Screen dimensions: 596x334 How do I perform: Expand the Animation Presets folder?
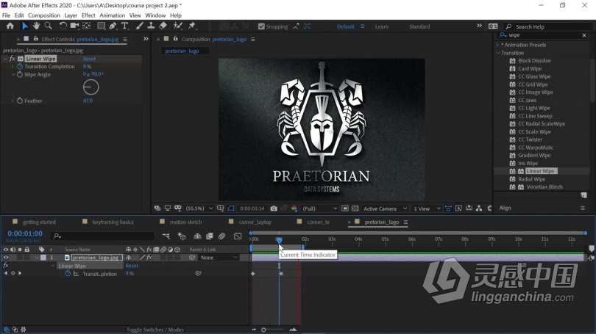point(497,45)
